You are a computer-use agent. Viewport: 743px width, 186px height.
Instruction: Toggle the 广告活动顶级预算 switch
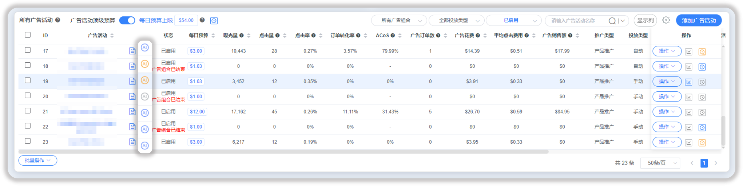point(127,20)
